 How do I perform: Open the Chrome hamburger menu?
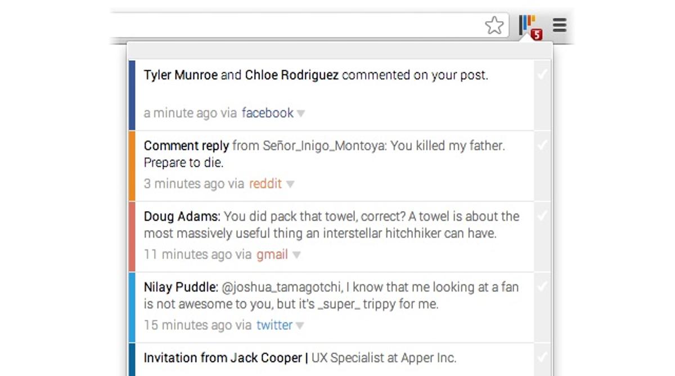tap(559, 25)
